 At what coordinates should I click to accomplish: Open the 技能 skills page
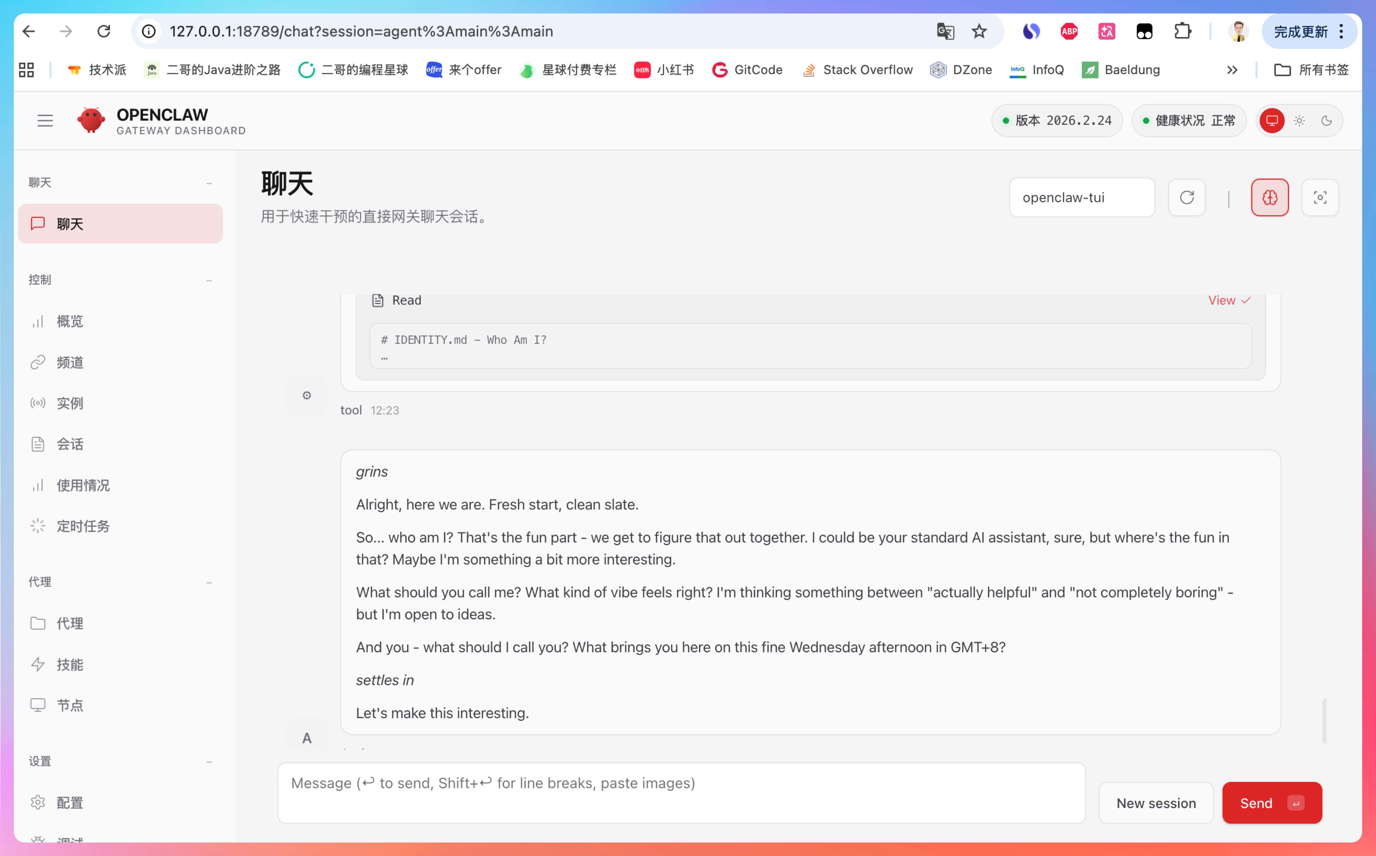(x=70, y=664)
